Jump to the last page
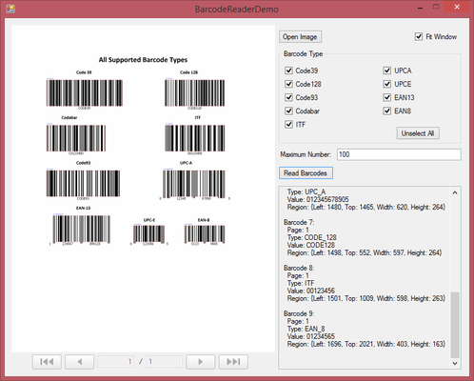474x381 pixels. (x=233, y=362)
